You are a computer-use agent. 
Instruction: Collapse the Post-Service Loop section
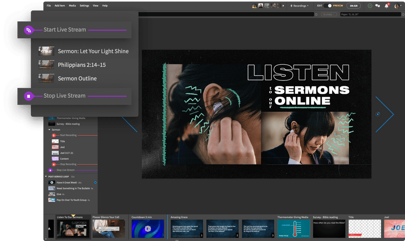[x=46, y=177]
